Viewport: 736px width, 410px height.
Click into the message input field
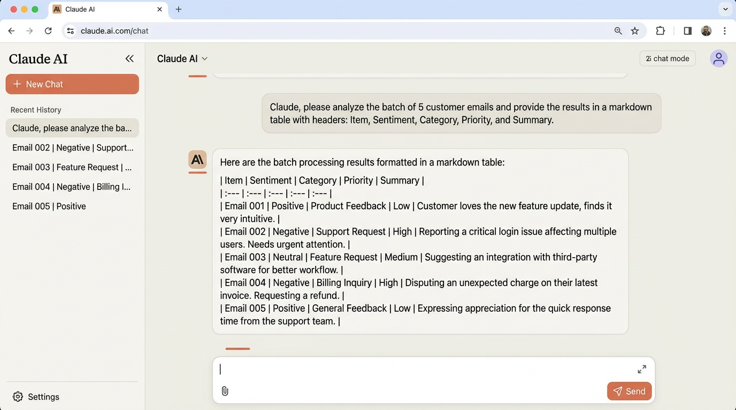click(x=423, y=369)
